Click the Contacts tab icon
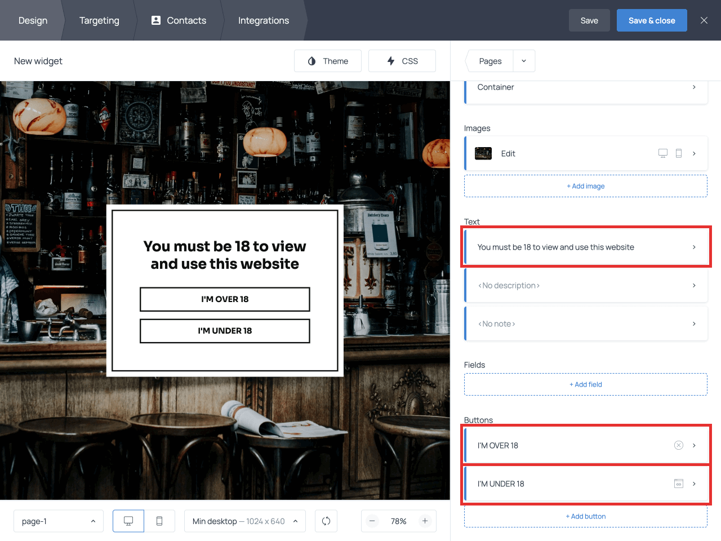The image size is (721, 541). (155, 20)
